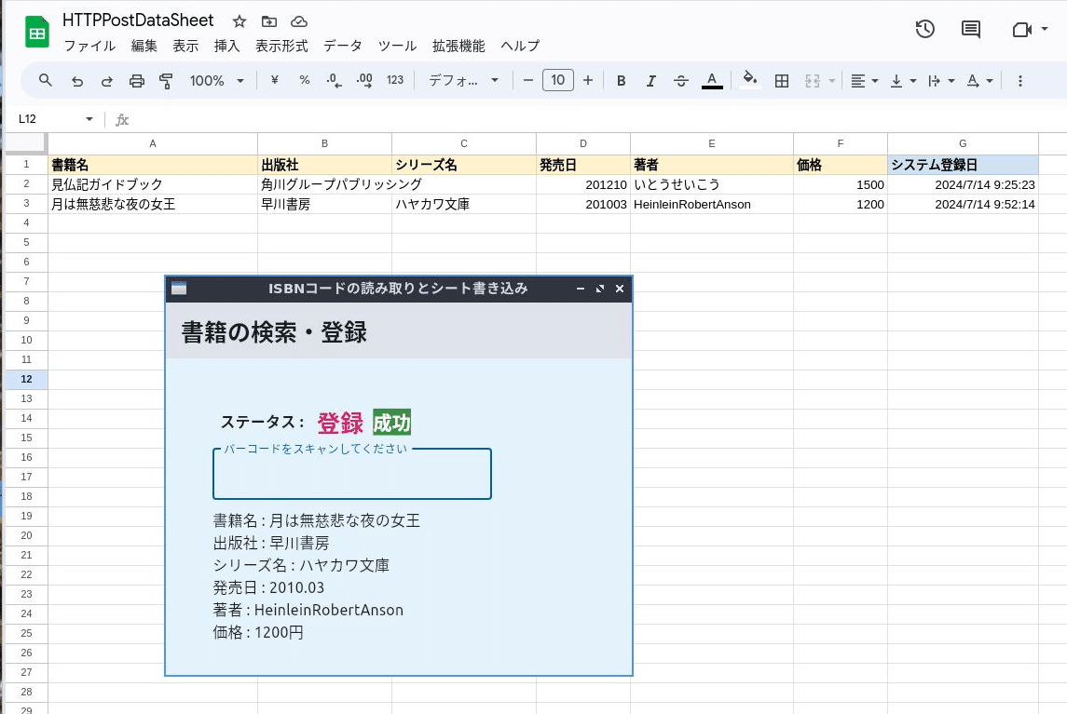Star the HTTPPostDataSheet document

coord(239,21)
